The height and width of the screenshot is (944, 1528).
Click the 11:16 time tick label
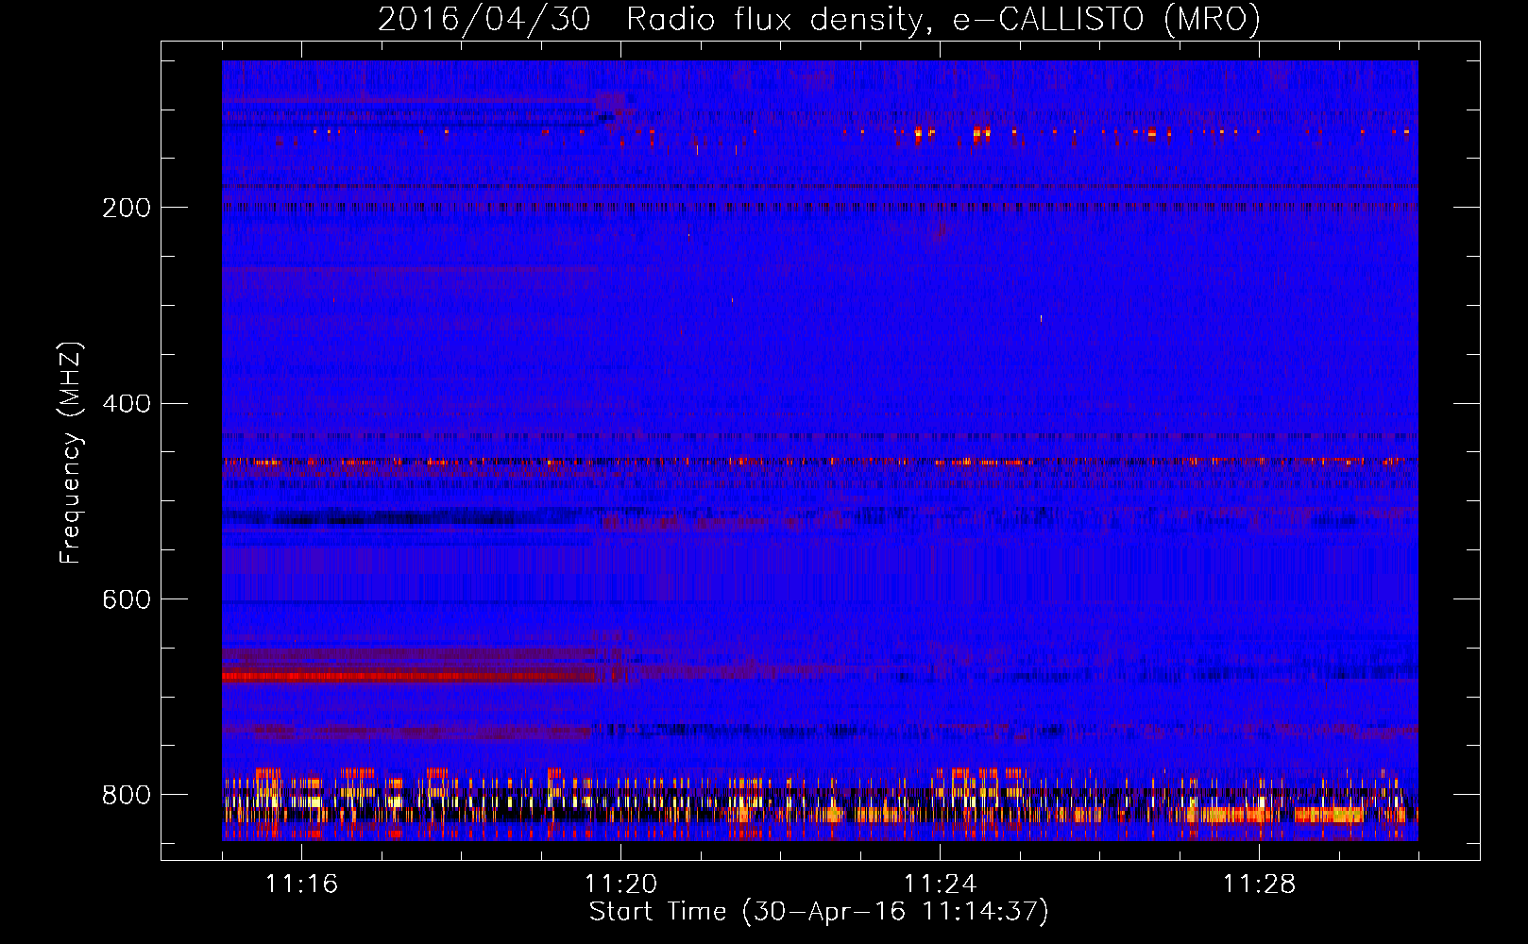pyautogui.click(x=301, y=884)
